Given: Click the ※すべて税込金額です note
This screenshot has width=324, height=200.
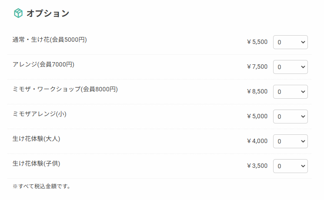Looking at the screenshot, I should pyautogui.click(x=41, y=187).
